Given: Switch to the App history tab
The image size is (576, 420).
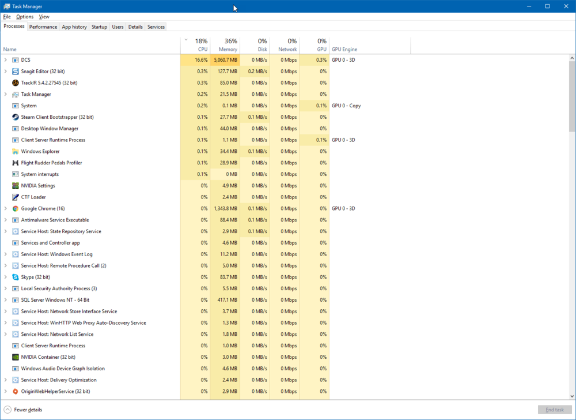Looking at the screenshot, I should tap(74, 27).
